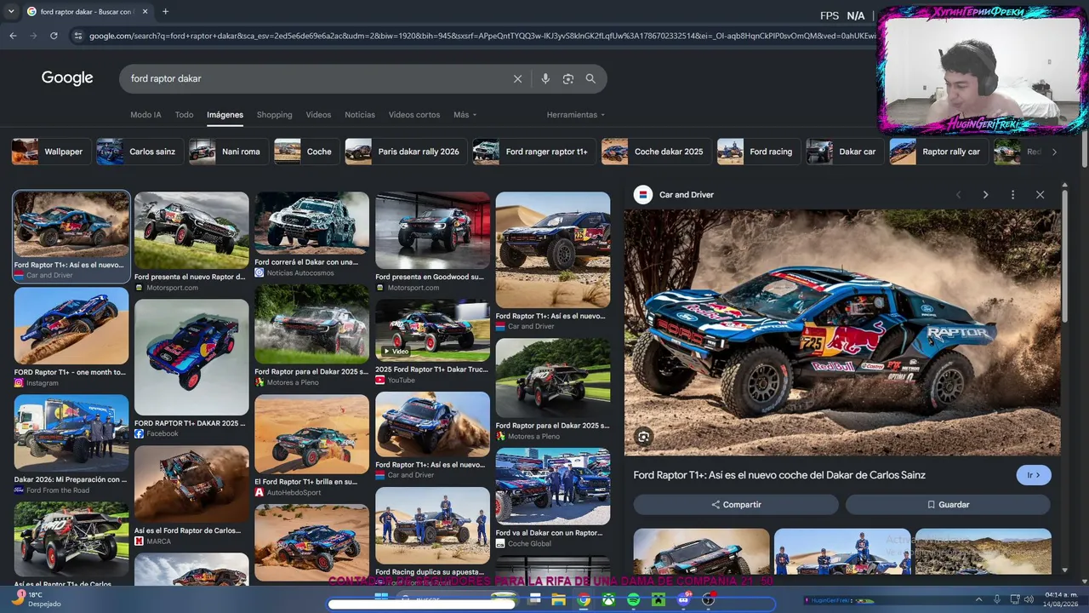This screenshot has width=1089, height=613.
Task: Select the Dakar car chip
Action: coord(845,152)
